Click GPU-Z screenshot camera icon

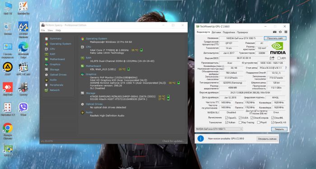[274, 32]
